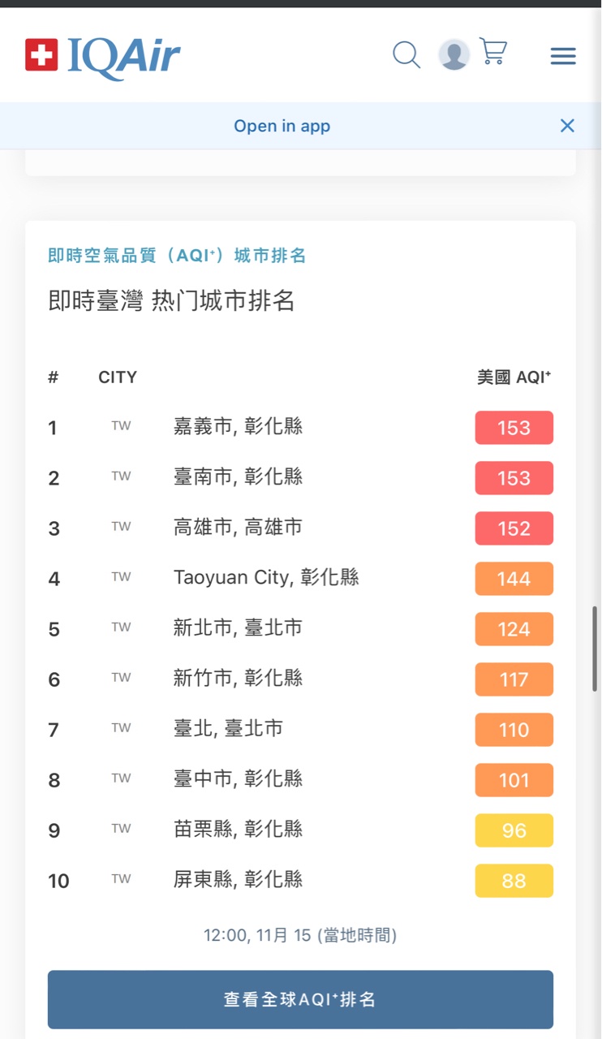The image size is (602, 1039).
Task: Open the search magnifier icon
Action: click(x=406, y=55)
